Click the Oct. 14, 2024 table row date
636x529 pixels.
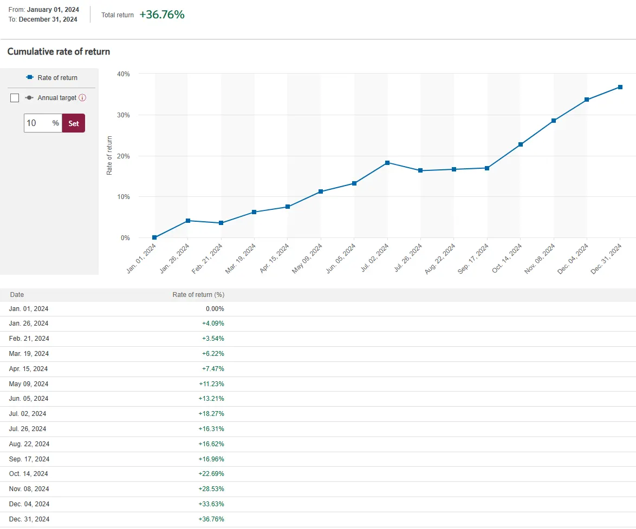pos(28,473)
